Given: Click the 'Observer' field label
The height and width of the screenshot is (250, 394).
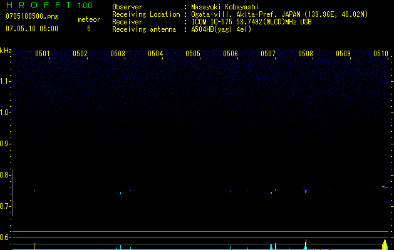Looking at the screenshot, I should pyautogui.click(x=127, y=7).
